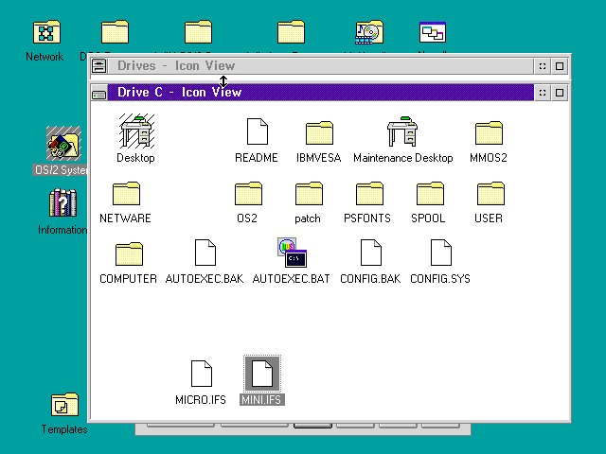Click the MICRO.IFS file name
Viewport: 606px width, 454px height.
(x=201, y=400)
